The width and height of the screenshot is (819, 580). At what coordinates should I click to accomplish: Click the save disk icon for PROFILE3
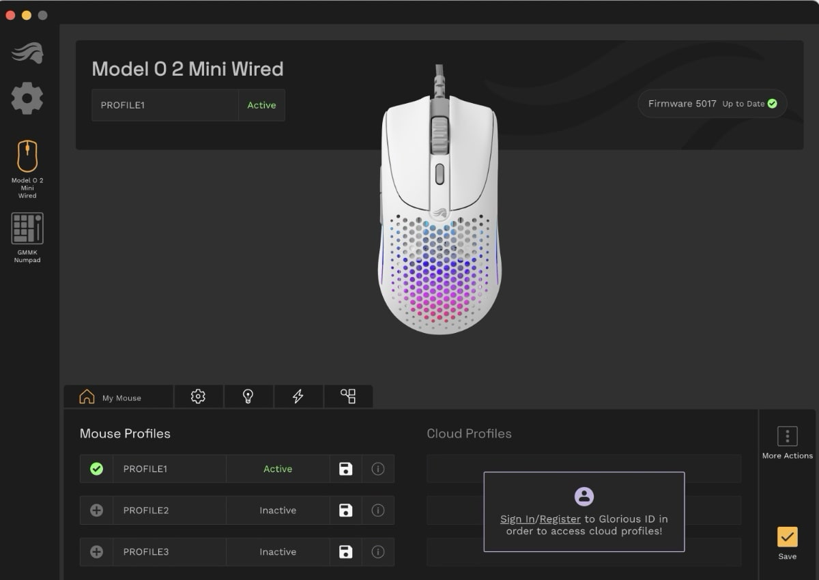(x=346, y=552)
